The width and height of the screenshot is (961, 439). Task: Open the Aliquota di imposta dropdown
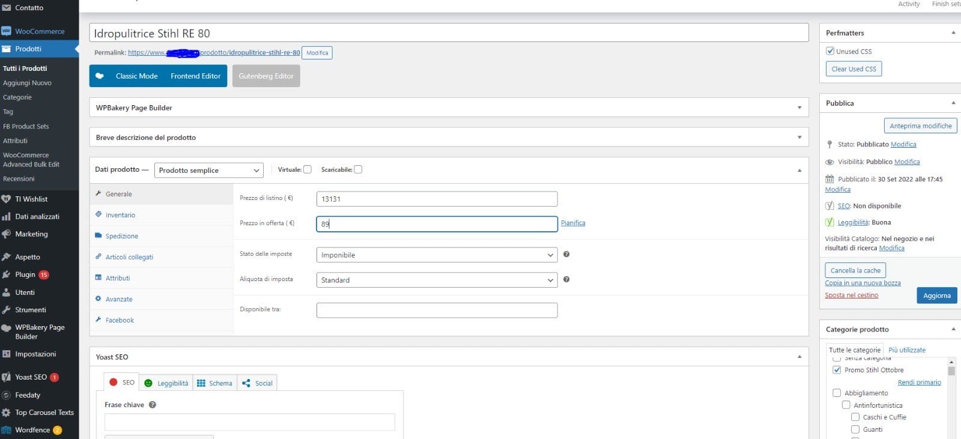pos(437,280)
